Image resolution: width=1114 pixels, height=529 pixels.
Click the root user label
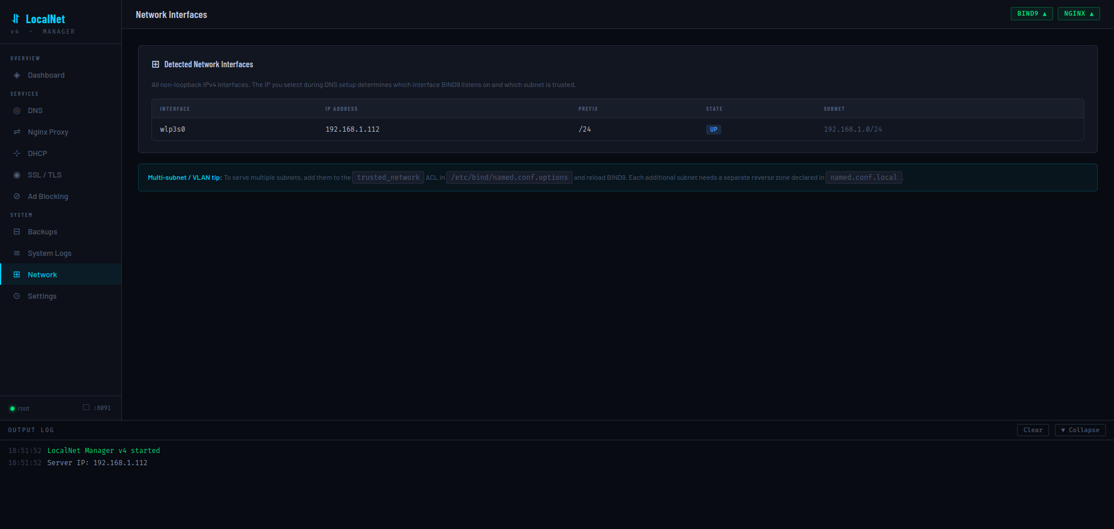pos(23,409)
